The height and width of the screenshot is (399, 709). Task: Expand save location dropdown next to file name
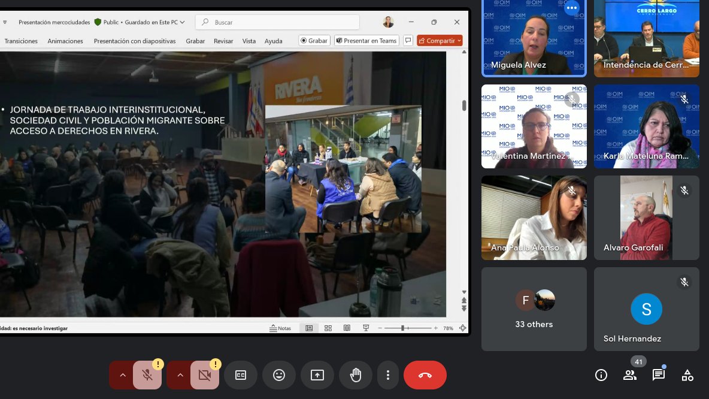182,22
